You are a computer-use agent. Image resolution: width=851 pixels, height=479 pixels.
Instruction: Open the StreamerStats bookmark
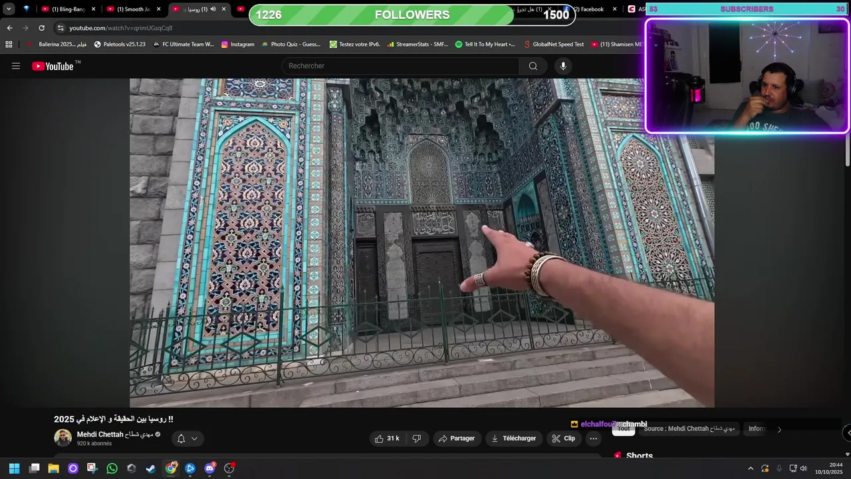tap(418, 45)
